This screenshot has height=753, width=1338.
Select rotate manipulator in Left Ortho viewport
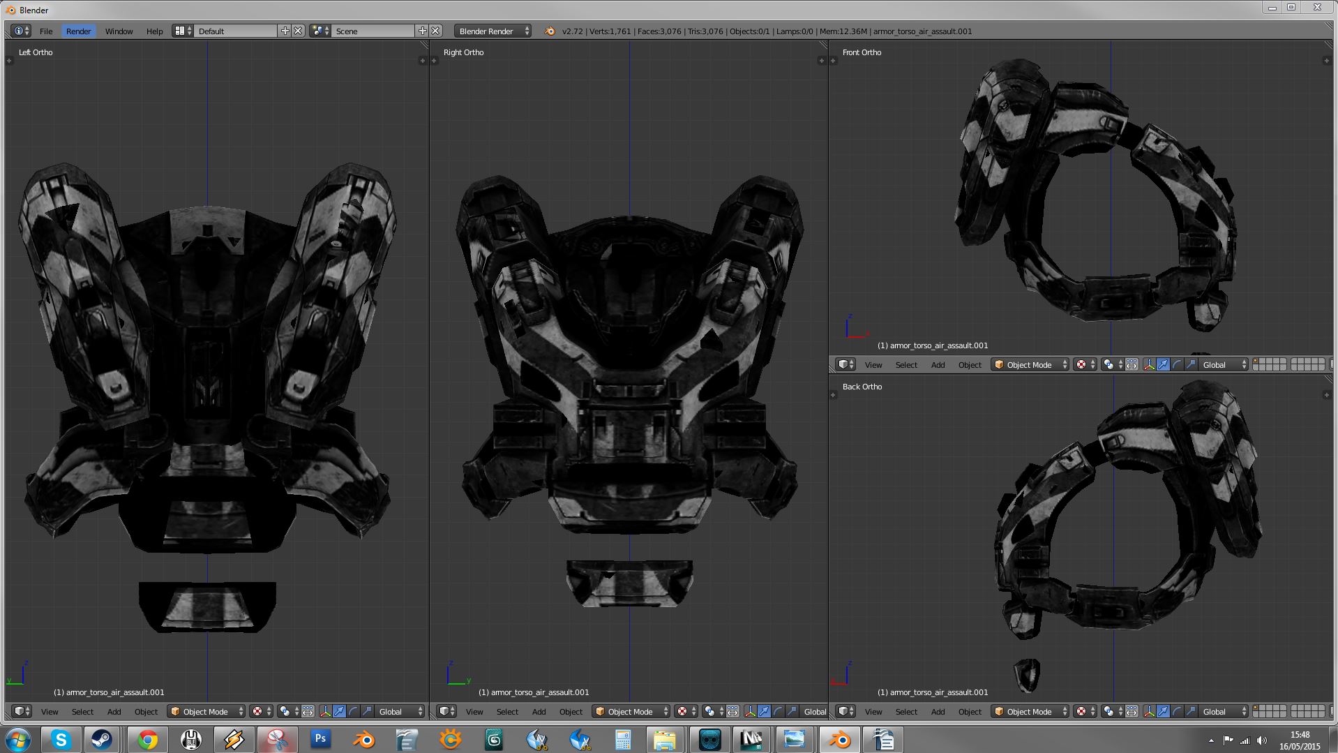(353, 711)
